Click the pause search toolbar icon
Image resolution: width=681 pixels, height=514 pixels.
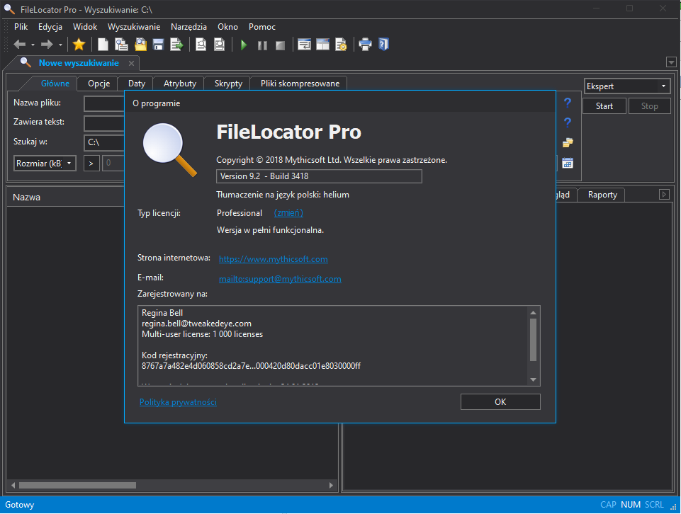(262, 45)
